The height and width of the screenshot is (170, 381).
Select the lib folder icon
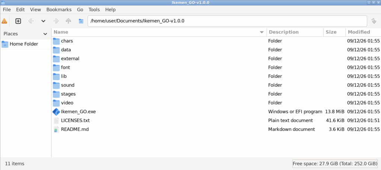pos(56,76)
